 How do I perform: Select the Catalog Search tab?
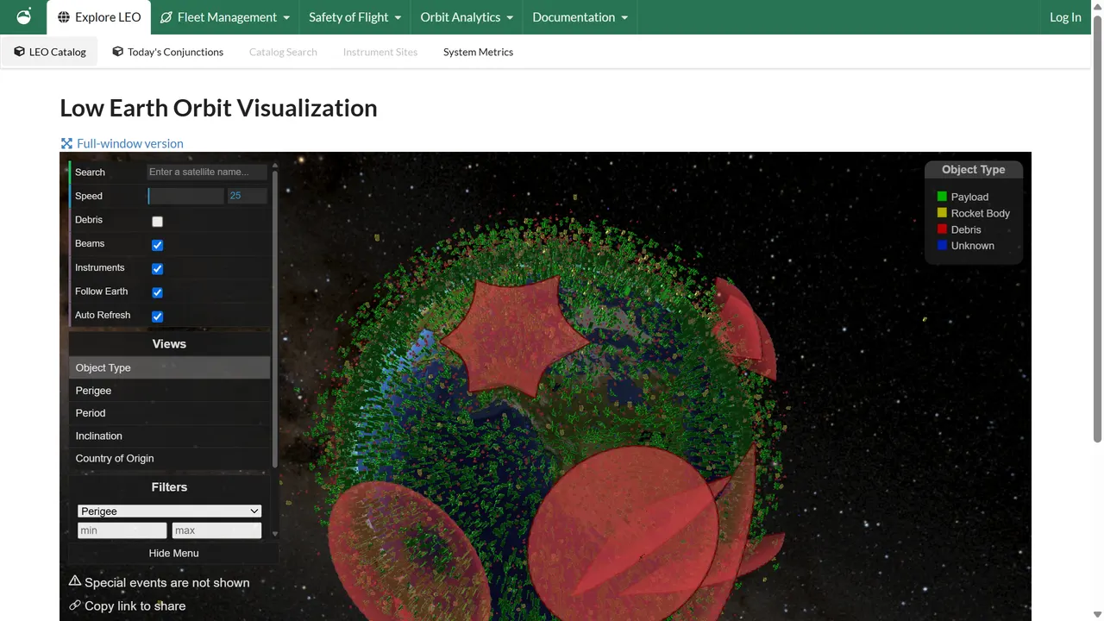(x=283, y=52)
